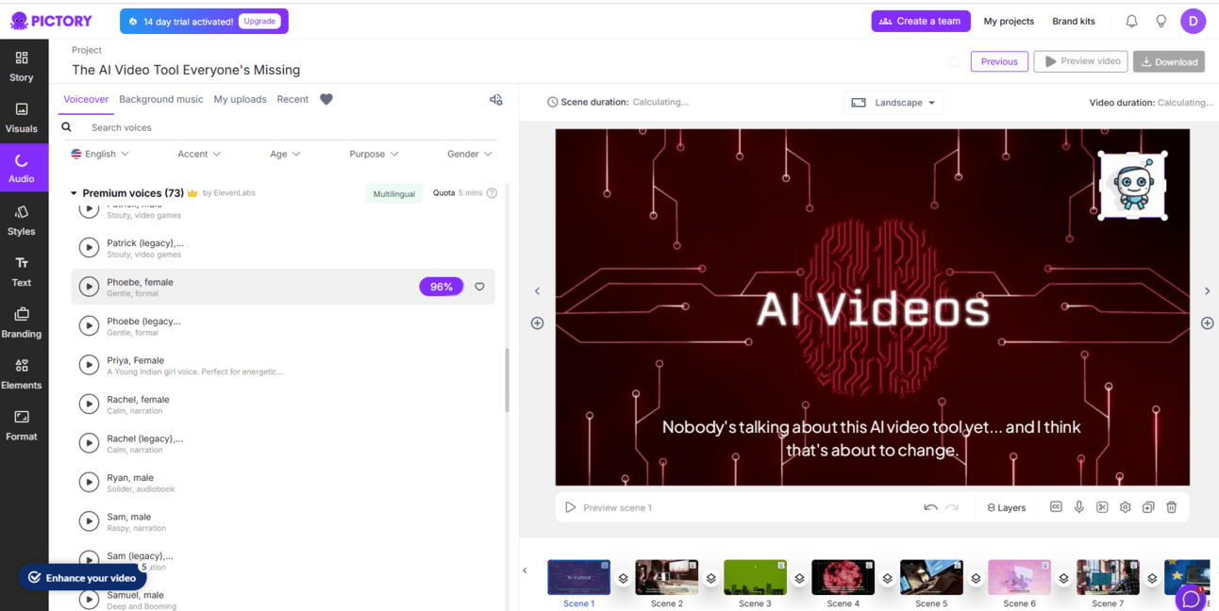Click the quota help question mark
Screen dimensions: 1219x611
coord(492,193)
